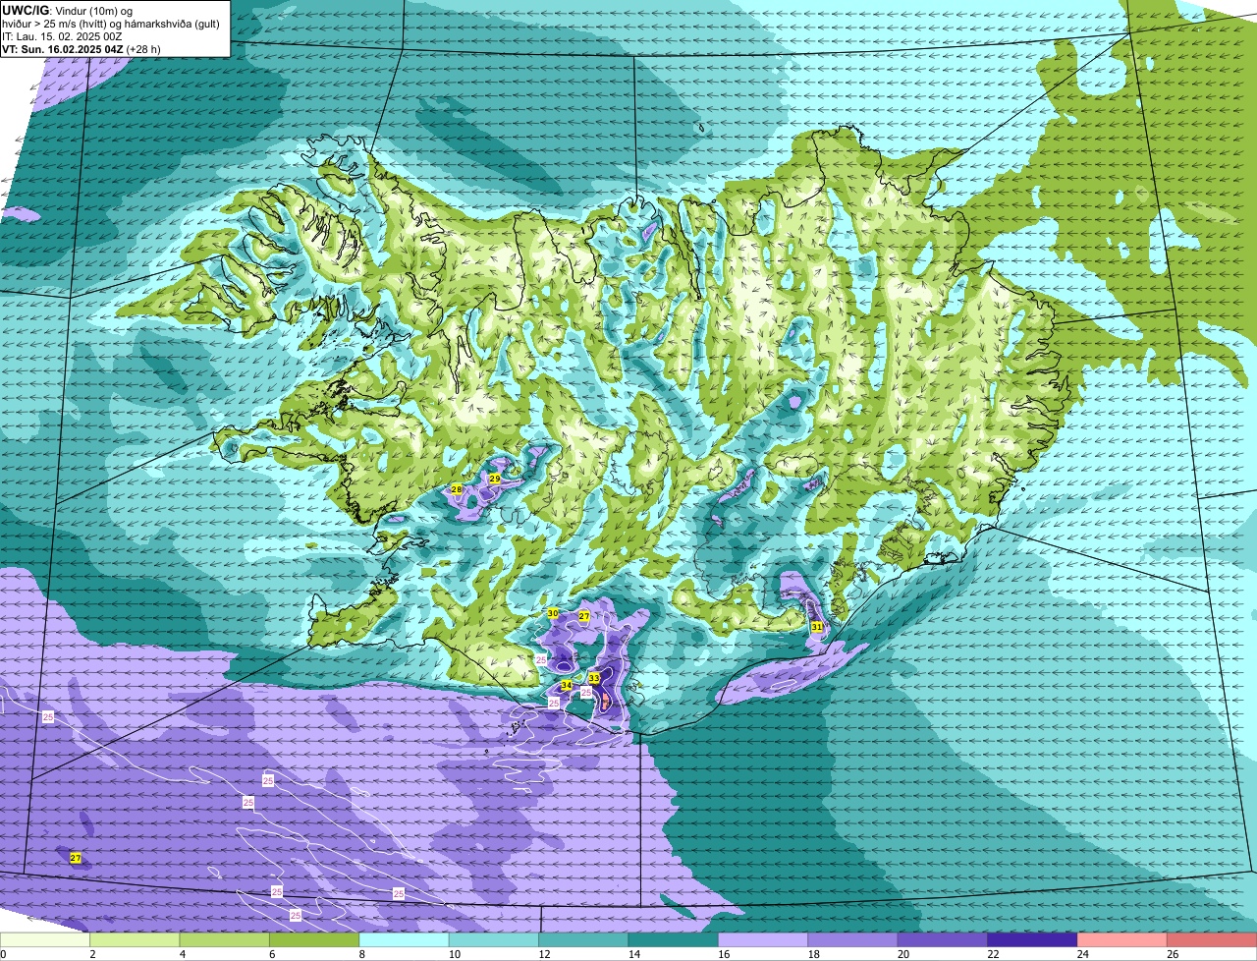Select the pink 24–26 legend swatch
This screenshot has height=961, width=1257.
pyautogui.click(x=1122, y=940)
